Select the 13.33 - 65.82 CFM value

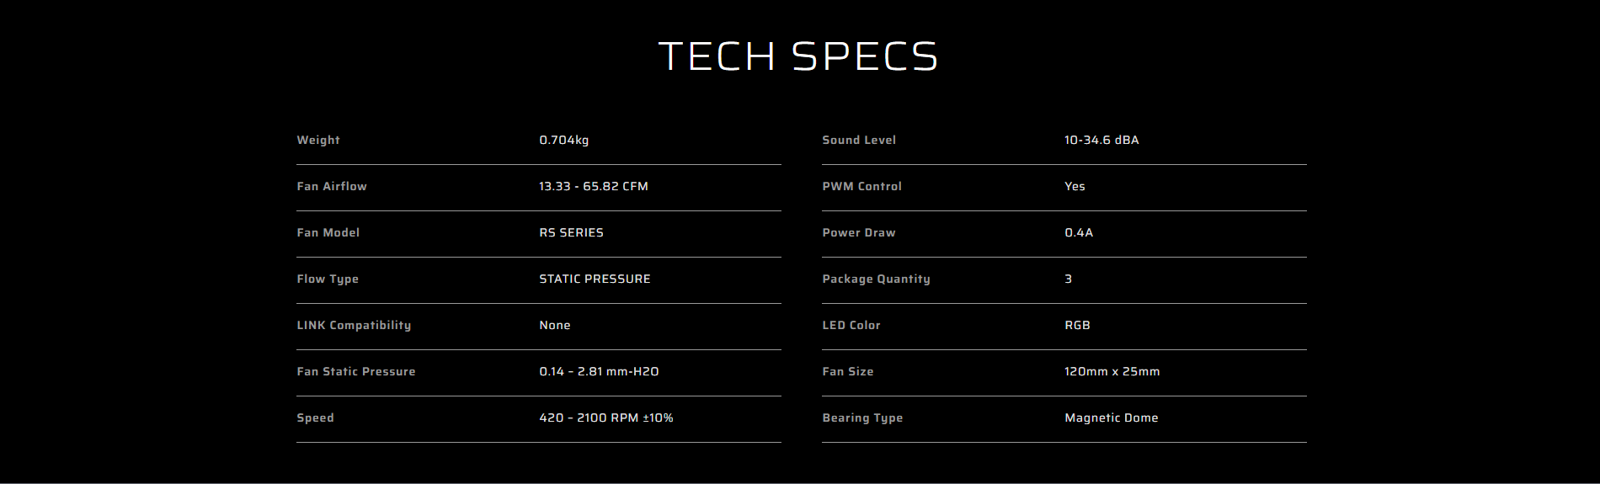click(593, 186)
